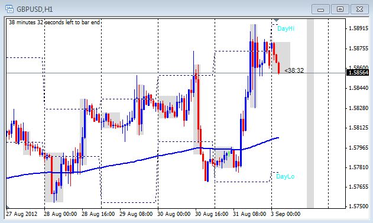Click the bar end countdown text
The height and width of the screenshot is (223, 373).
pos(54,22)
